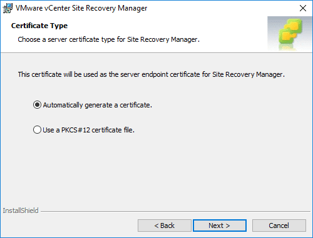Click the InstallShield label

coord(21,211)
